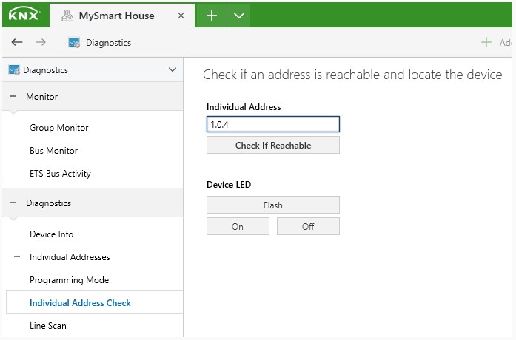Click the Flash device LED button
Image resolution: width=516 pixels, height=340 pixels.
tap(273, 205)
